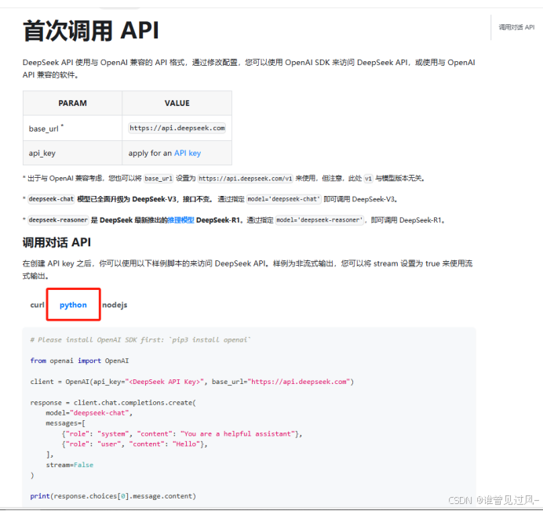
Task: Click the 首次调用 API page heading
Action: click(x=91, y=31)
